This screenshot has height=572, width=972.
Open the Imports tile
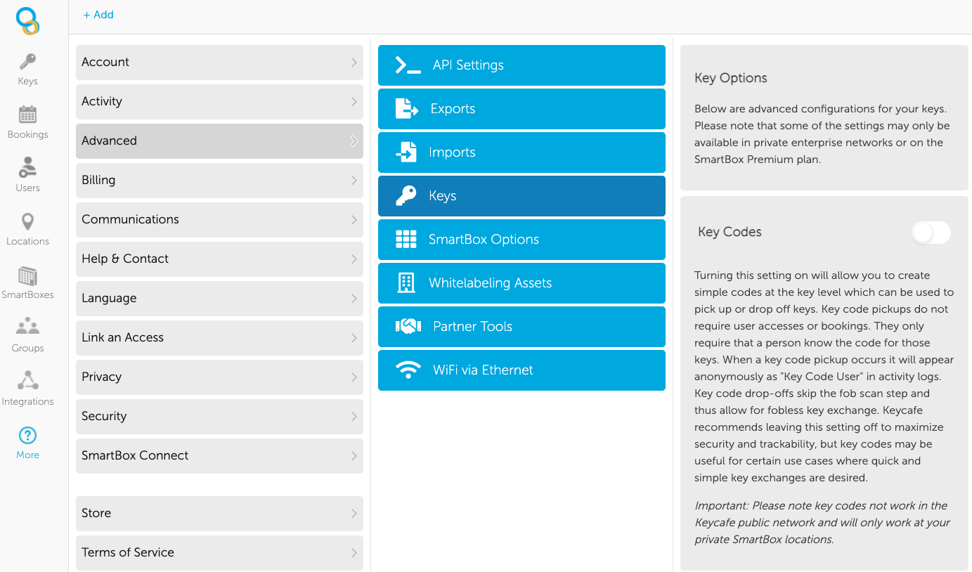pyautogui.click(x=521, y=152)
